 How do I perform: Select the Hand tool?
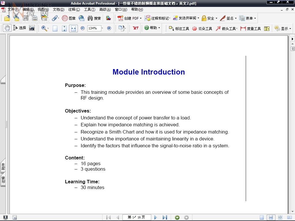pyautogui.click(x=7, y=28)
